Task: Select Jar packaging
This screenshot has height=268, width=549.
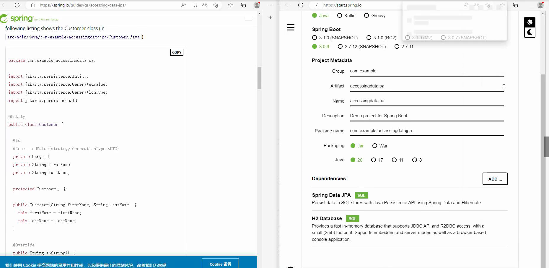Action: click(x=357, y=146)
